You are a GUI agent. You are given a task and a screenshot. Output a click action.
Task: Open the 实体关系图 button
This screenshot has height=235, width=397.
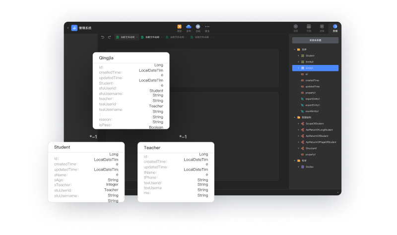point(315,40)
